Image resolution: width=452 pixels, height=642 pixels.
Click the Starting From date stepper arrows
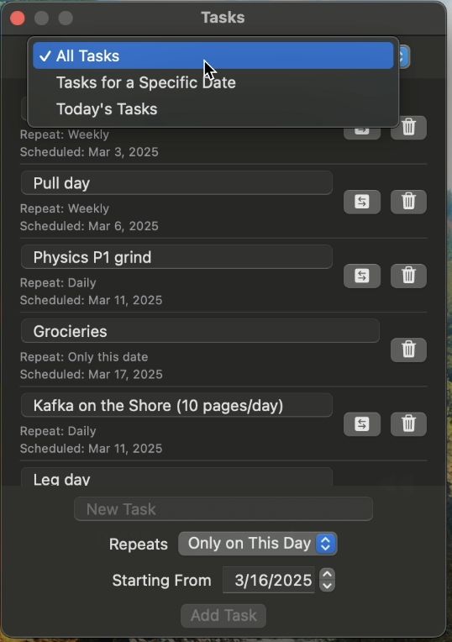[327, 580]
